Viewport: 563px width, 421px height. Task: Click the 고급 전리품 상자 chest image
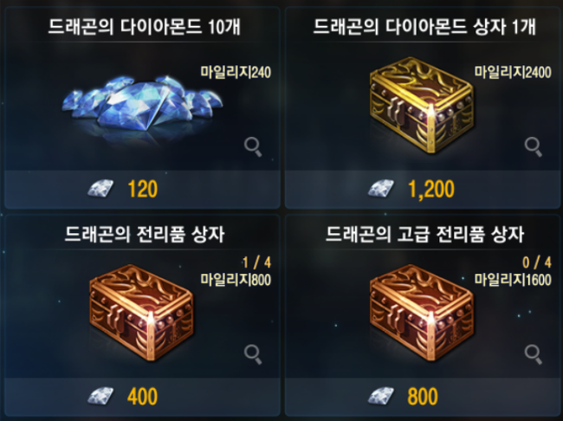pyautogui.click(x=422, y=313)
